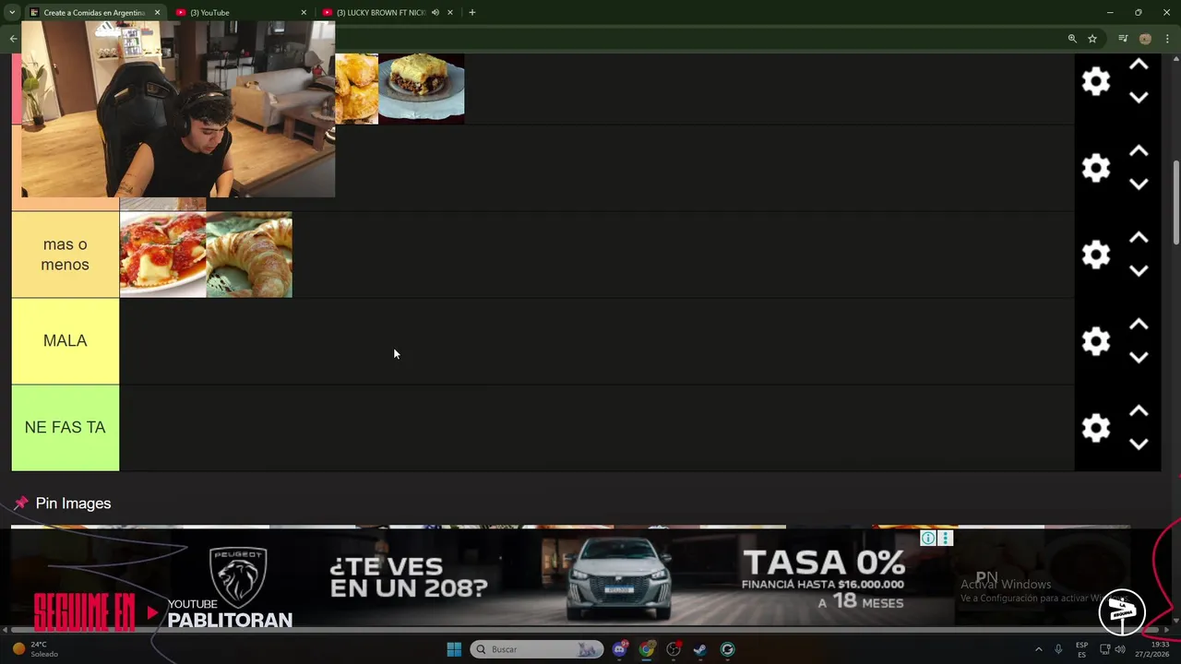
Task: Click the Pin Images link
Action: coord(73,504)
